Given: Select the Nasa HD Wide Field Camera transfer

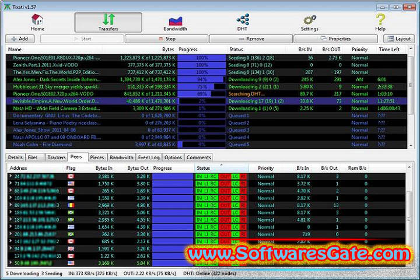Looking at the screenshot, I should 206,108.
